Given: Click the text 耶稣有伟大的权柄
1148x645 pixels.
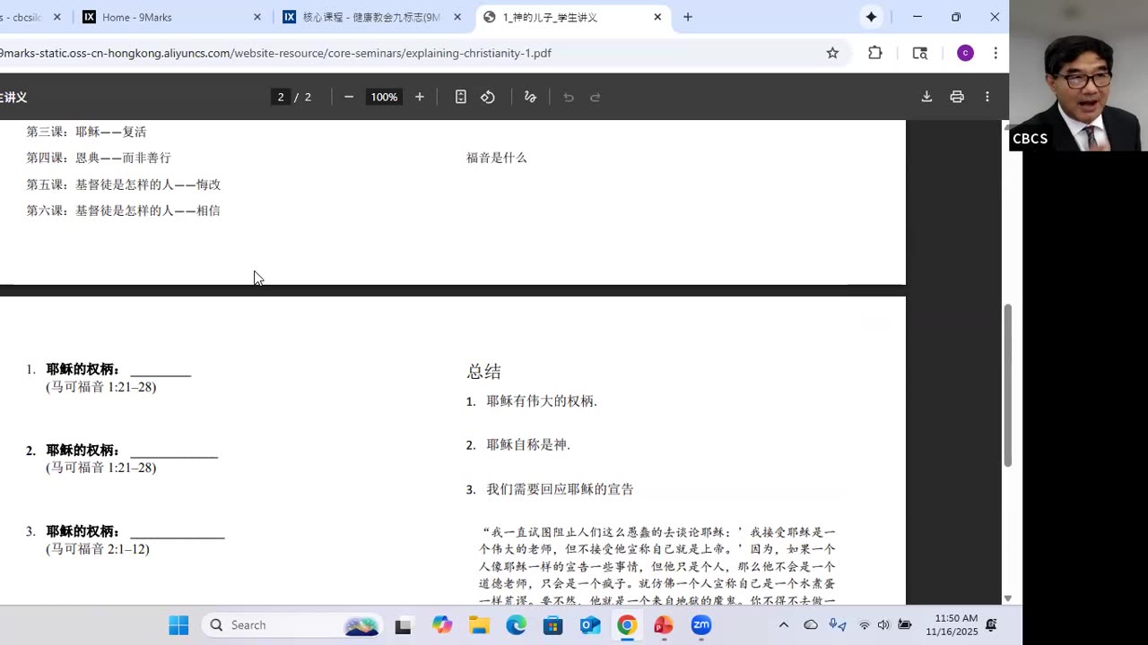Looking at the screenshot, I should click(542, 401).
